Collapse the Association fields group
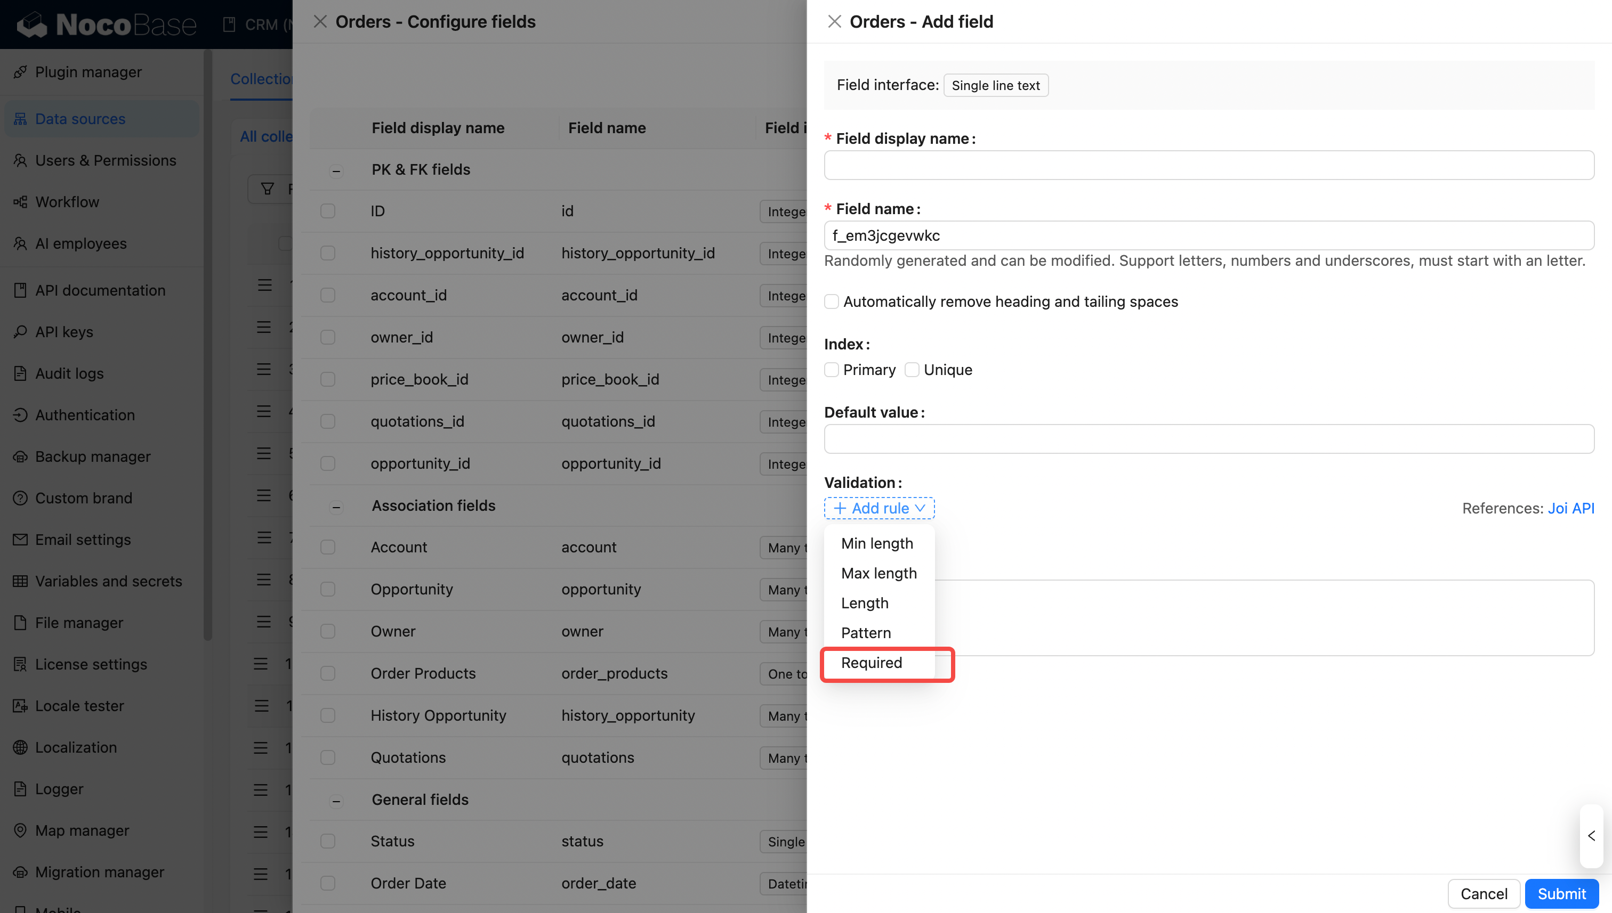 (336, 507)
